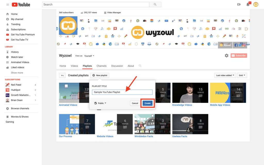Open the Facebook link on channel banner
Viewport: 264px width, 165px height.
click(236, 45)
